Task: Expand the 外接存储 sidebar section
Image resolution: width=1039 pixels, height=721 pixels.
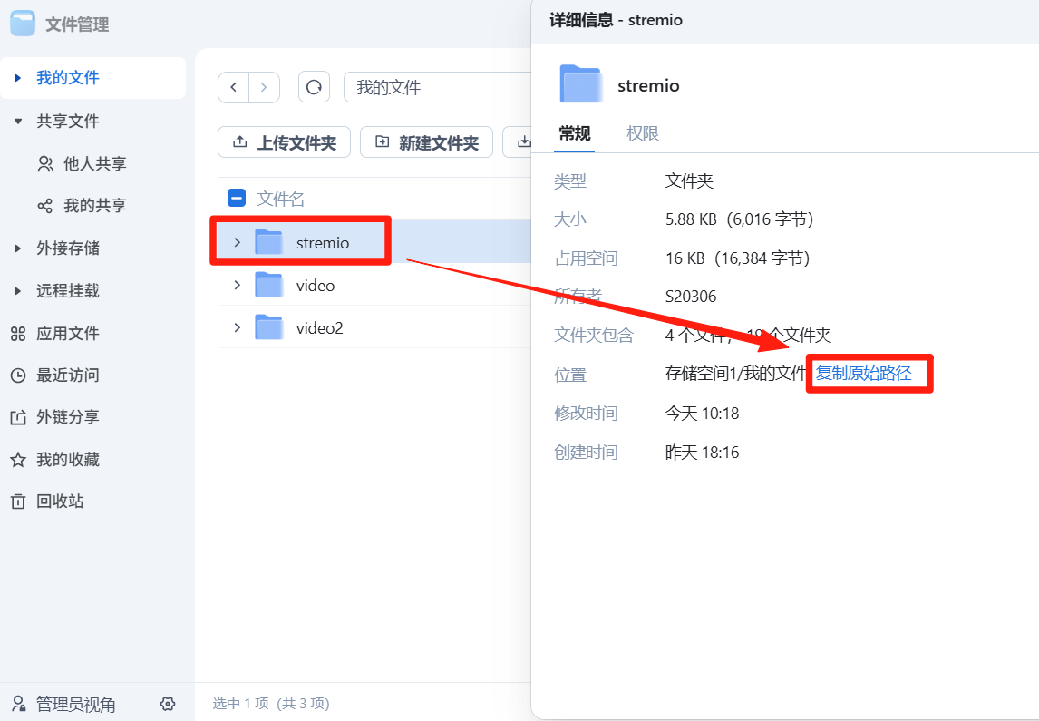Action: pos(18,248)
